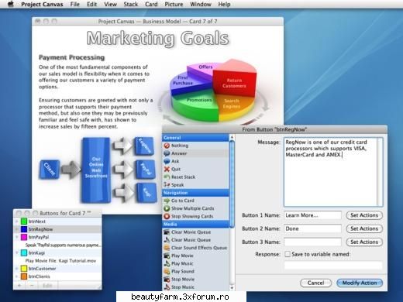The height and width of the screenshot is (302, 403).
Task: Collapse the btnKagi row
Action: coord(17,252)
